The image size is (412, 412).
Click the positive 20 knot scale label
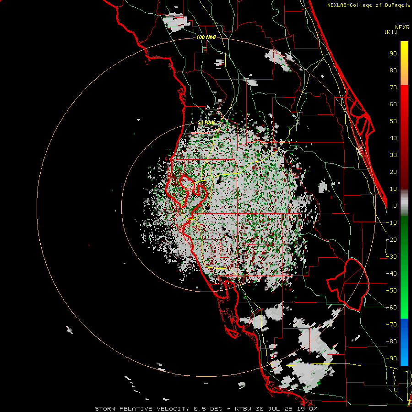393,172
